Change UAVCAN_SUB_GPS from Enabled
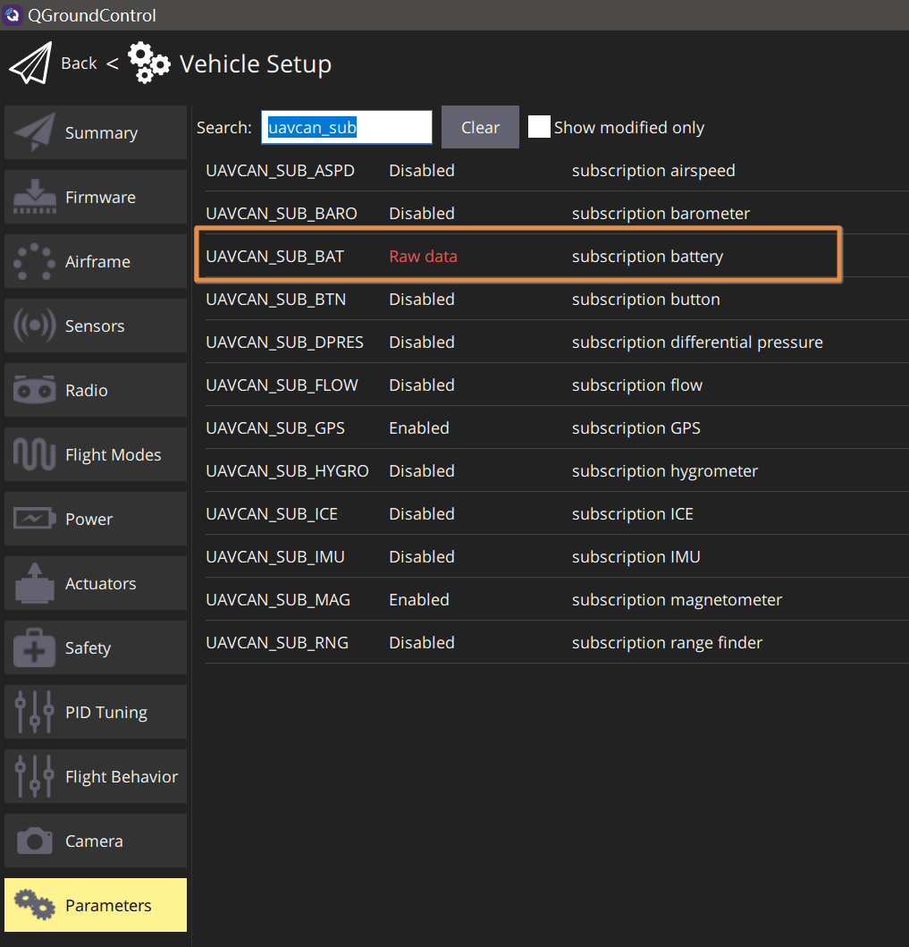 coord(418,427)
